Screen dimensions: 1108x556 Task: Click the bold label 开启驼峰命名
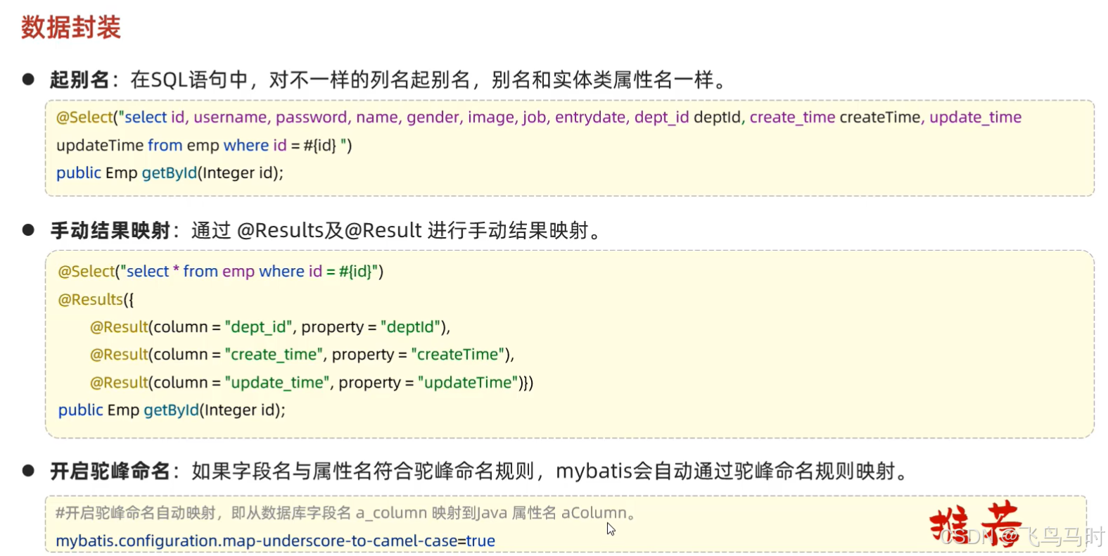click(110, 471)
